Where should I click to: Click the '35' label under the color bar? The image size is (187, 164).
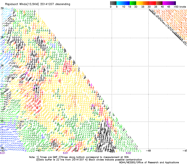pyautogui.click(x=156, y=7)
